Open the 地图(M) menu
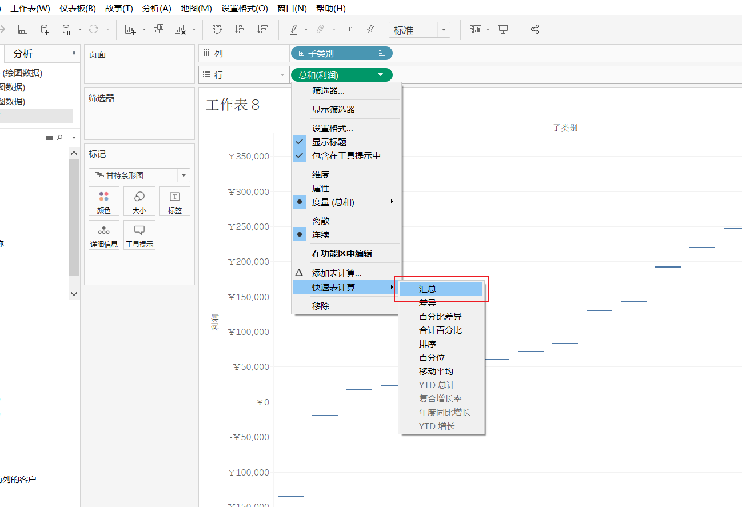 196,9
